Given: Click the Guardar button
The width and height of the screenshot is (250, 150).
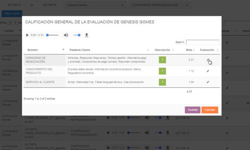Looking at the screenshot, I should [x=192, y=110].
